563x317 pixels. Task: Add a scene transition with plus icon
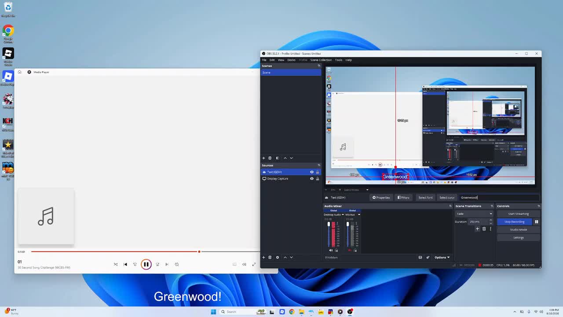[477, 229]
